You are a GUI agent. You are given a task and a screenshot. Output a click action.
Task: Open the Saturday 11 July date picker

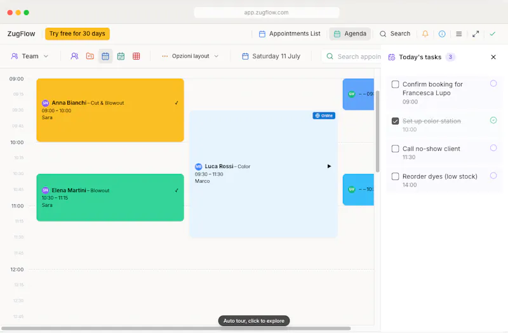pos(271,56)
